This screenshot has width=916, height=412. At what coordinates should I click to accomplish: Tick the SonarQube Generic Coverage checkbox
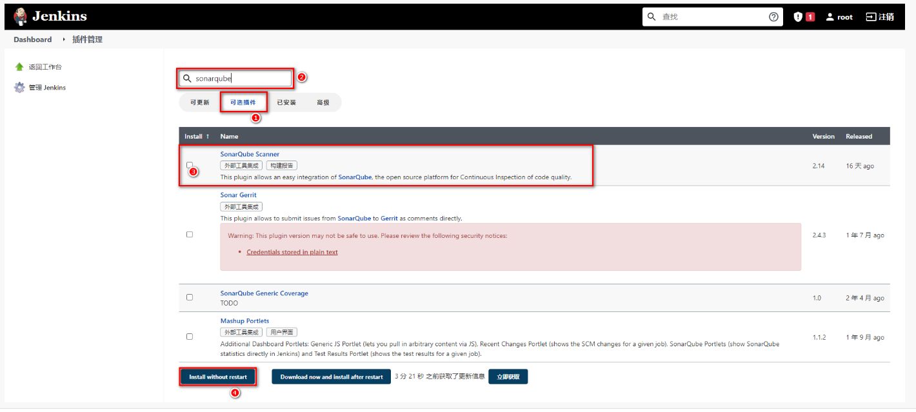[x=190, y=298]
